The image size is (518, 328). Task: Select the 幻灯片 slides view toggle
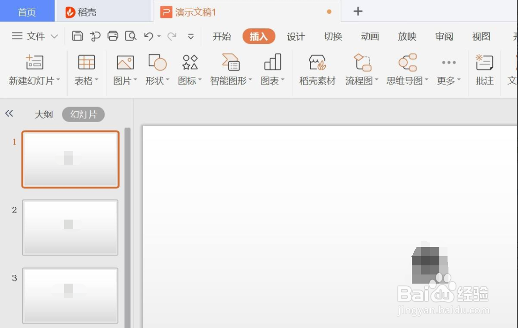pos(83,114)
